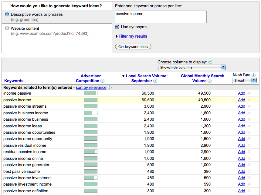Open help icon next to Advertiser Competition
Screen dimensions: 261x195
coord(103,81)
